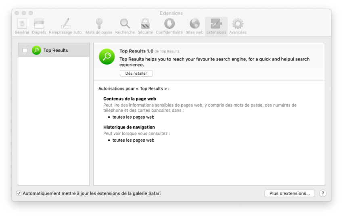Click the large Top Results icon in details
The height and width of the screenshot is (216, 343).
tap(107, 57)
